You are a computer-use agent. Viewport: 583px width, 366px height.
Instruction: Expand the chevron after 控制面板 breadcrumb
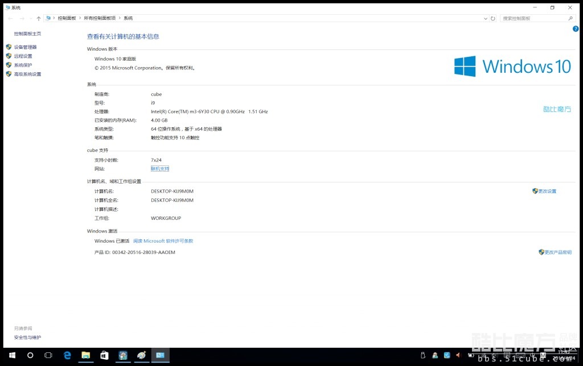80,19
